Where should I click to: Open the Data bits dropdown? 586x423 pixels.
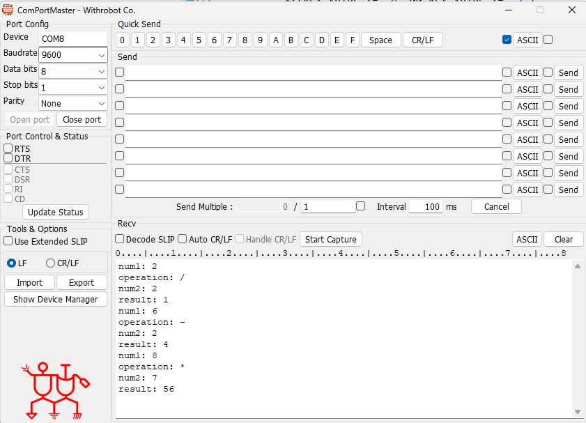tap(73, 71)
